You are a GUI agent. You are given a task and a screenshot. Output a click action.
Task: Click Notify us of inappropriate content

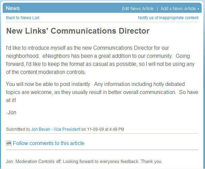pos(168,18)
